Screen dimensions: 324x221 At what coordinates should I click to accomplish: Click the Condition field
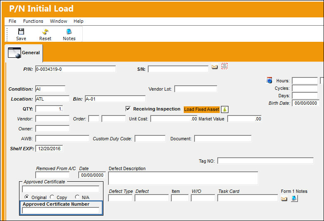pyautogui.click(x=50, y=89)
